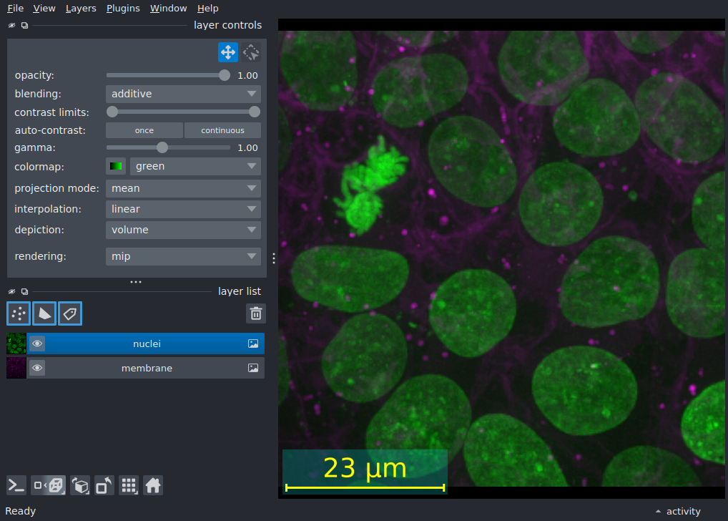
Task: Hide the nuclei layer via its eye icon
Action: point(37,344)
